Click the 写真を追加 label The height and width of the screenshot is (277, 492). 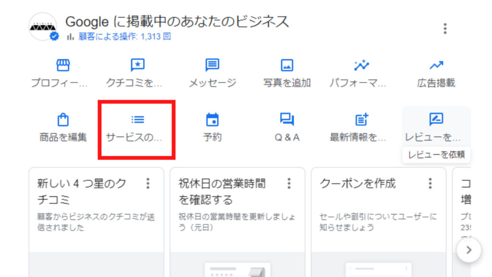click(x=287, y=83)
